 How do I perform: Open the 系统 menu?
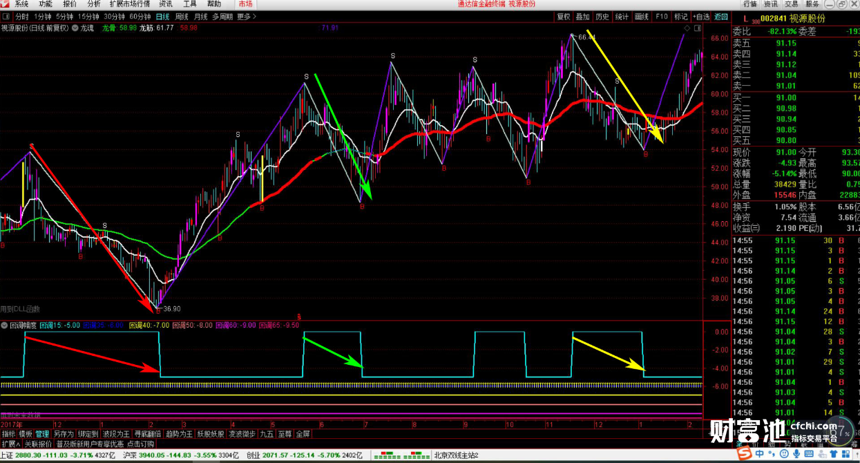(x=22, y=4)
